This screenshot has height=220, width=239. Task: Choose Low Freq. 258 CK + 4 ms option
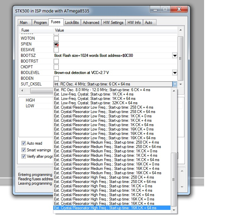[x=112, y=107]
